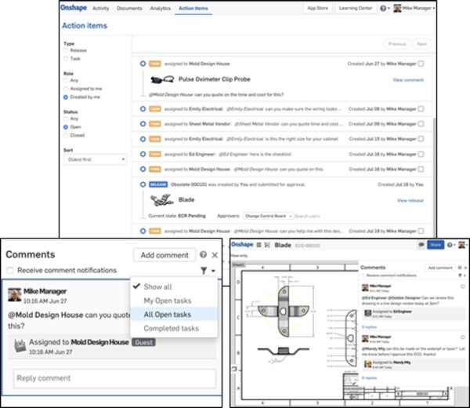470x408 pixels.
Task: Click filter funnel in Blade Comments panel
Action: (x=460, y=275)
